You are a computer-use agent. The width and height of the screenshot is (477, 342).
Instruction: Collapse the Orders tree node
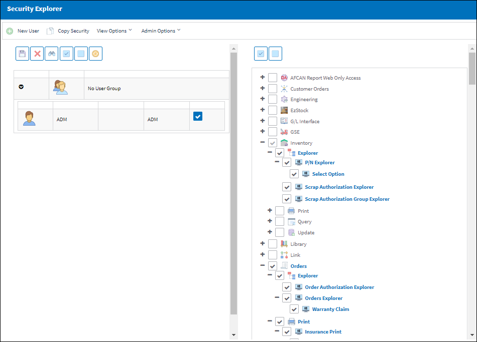coord(263,265)
